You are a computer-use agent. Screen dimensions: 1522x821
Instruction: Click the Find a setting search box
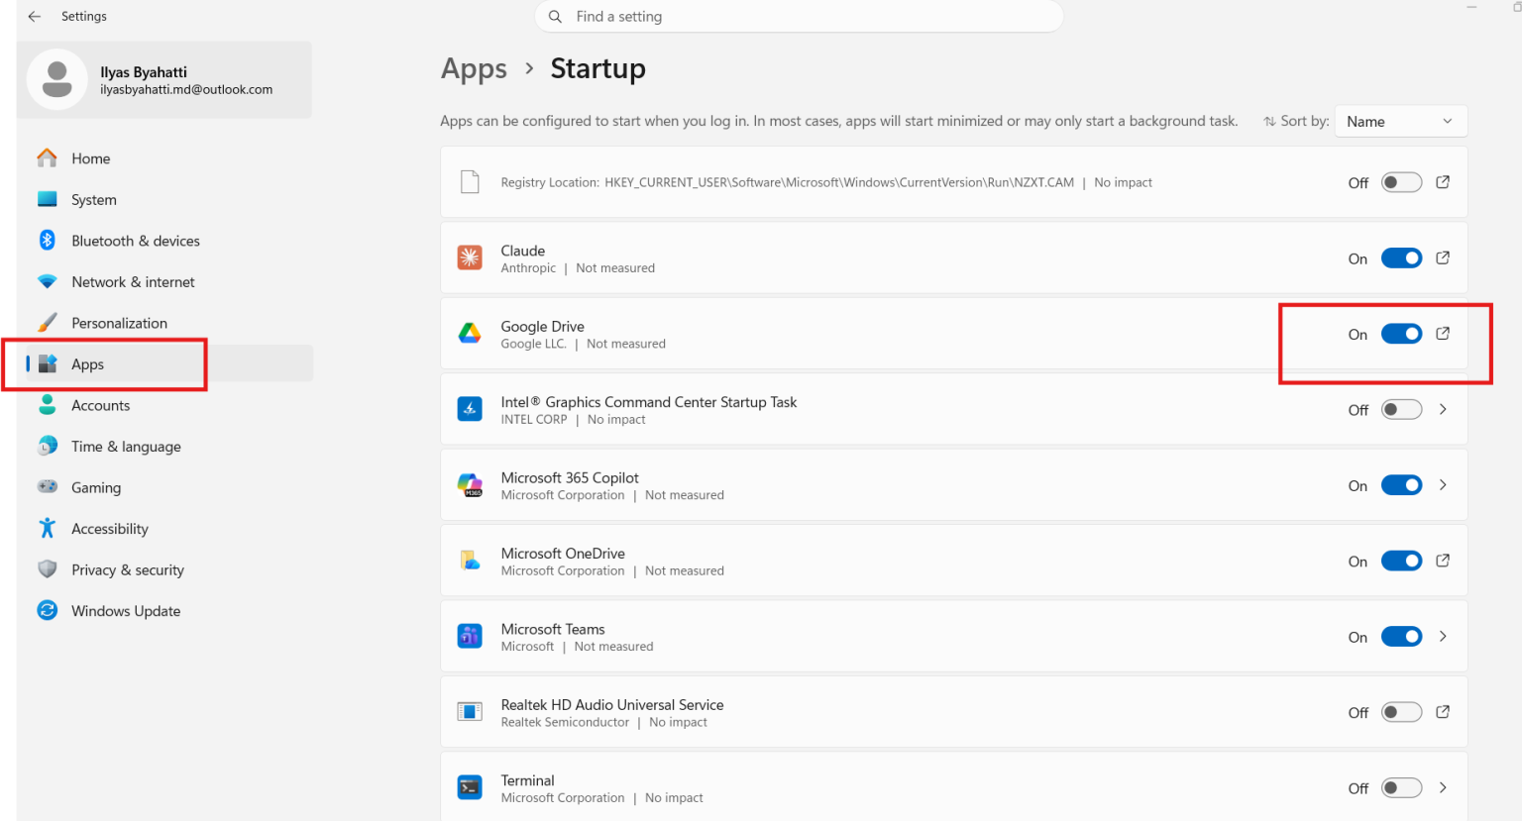click(x=799, y=17)
